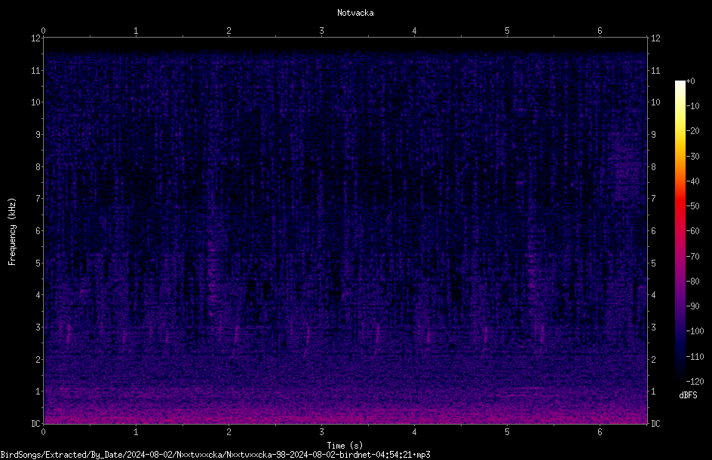Click the +0 label on color scale
Viewport: 712px width, 460px height.
690,81
